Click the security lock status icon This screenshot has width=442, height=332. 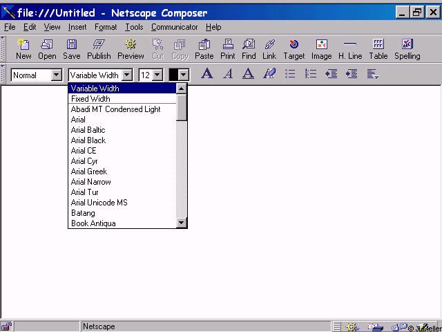point(7,326)
